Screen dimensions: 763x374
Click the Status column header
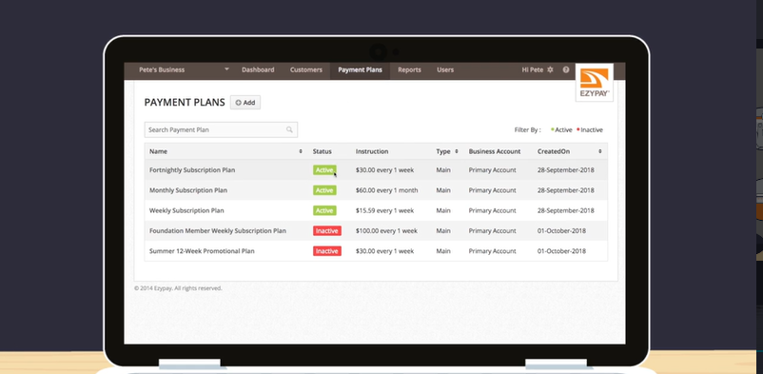pos(323,151)
